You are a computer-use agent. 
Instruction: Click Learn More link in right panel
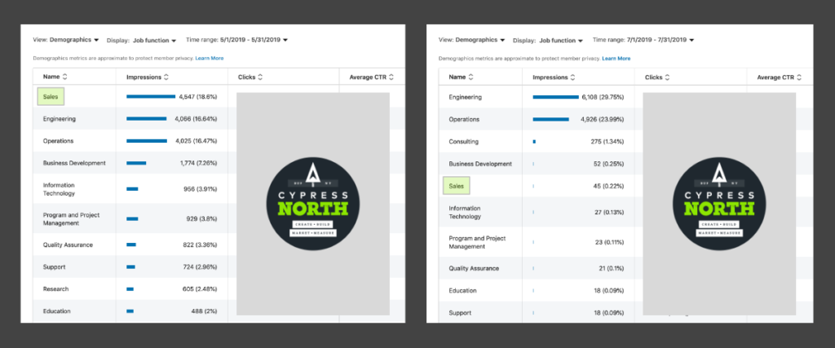pyautogui.click(x=616, y=59)
